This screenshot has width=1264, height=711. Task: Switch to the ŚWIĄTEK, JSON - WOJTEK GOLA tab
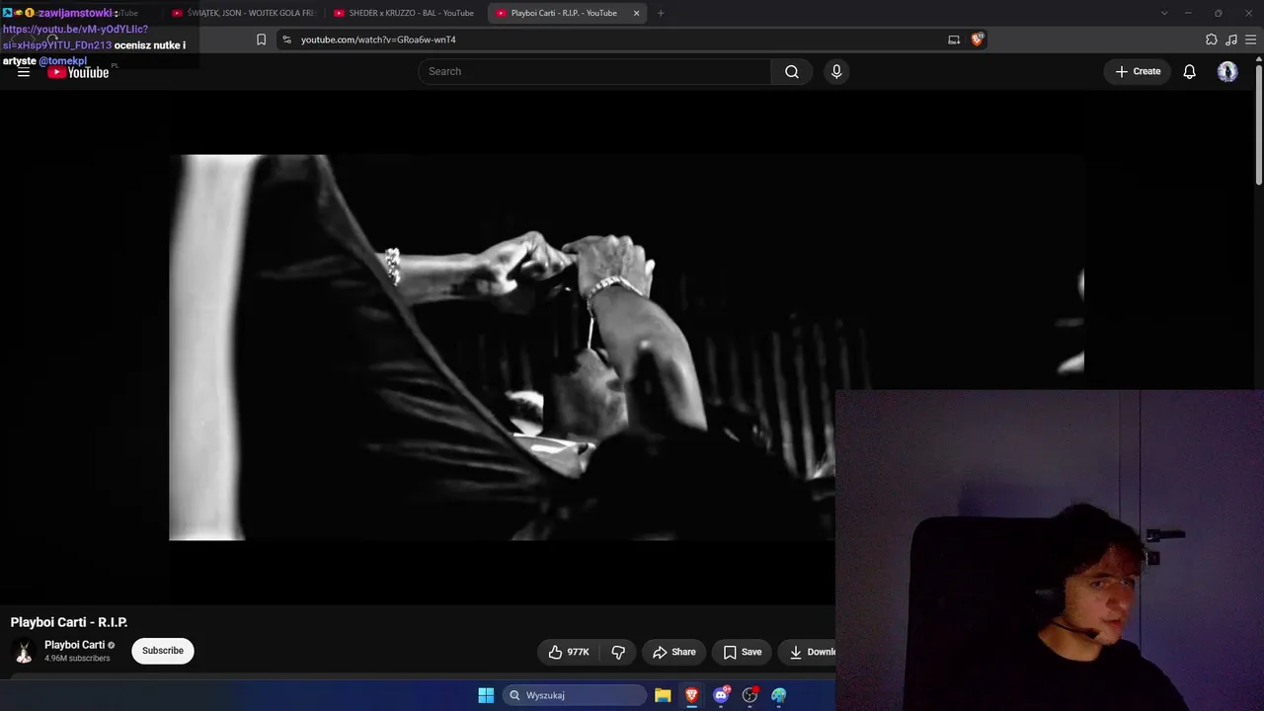point(243,13)
